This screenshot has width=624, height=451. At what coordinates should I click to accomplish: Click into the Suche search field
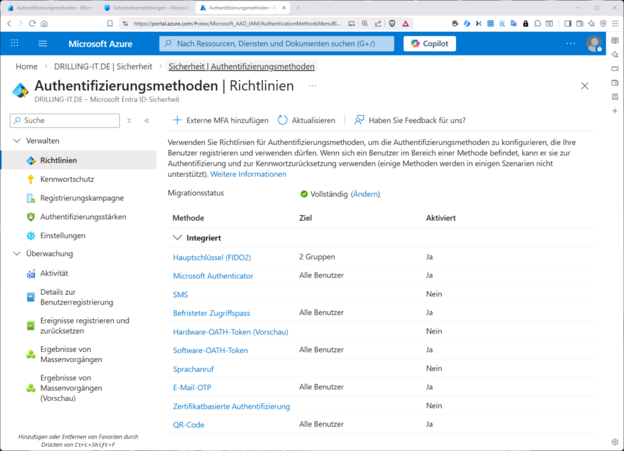click(64, 121)
